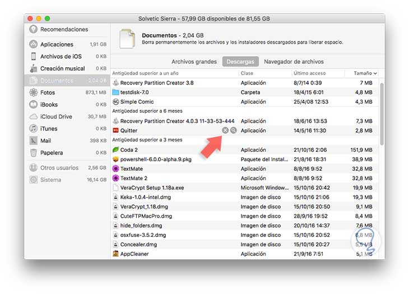Viewport: 409px width, 294px height.
Task: Click the Quitter red app icon
Action: pyautogui.click(x=115, y=130)
